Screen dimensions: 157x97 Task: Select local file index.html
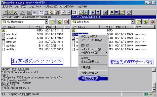[10, 34]
